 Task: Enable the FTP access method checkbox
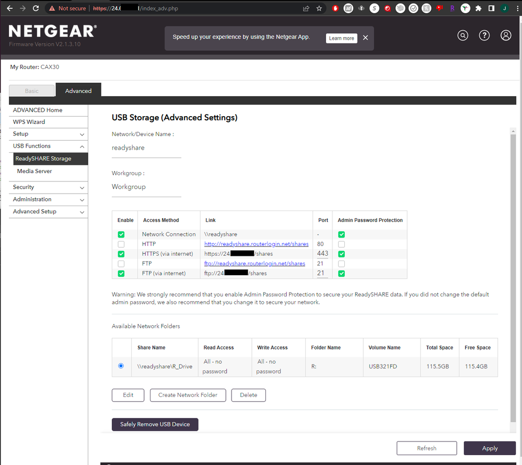[x=121, y=264]
